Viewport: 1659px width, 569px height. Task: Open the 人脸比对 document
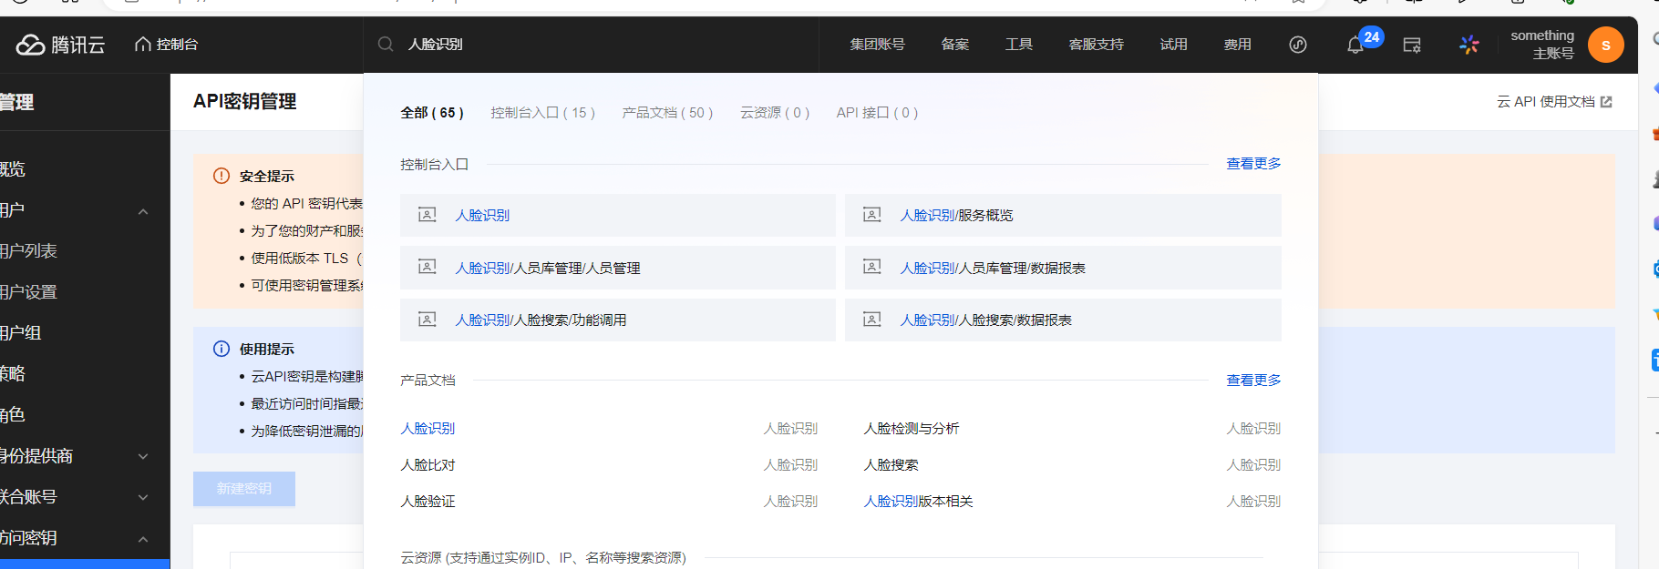[x=428, y=465]
